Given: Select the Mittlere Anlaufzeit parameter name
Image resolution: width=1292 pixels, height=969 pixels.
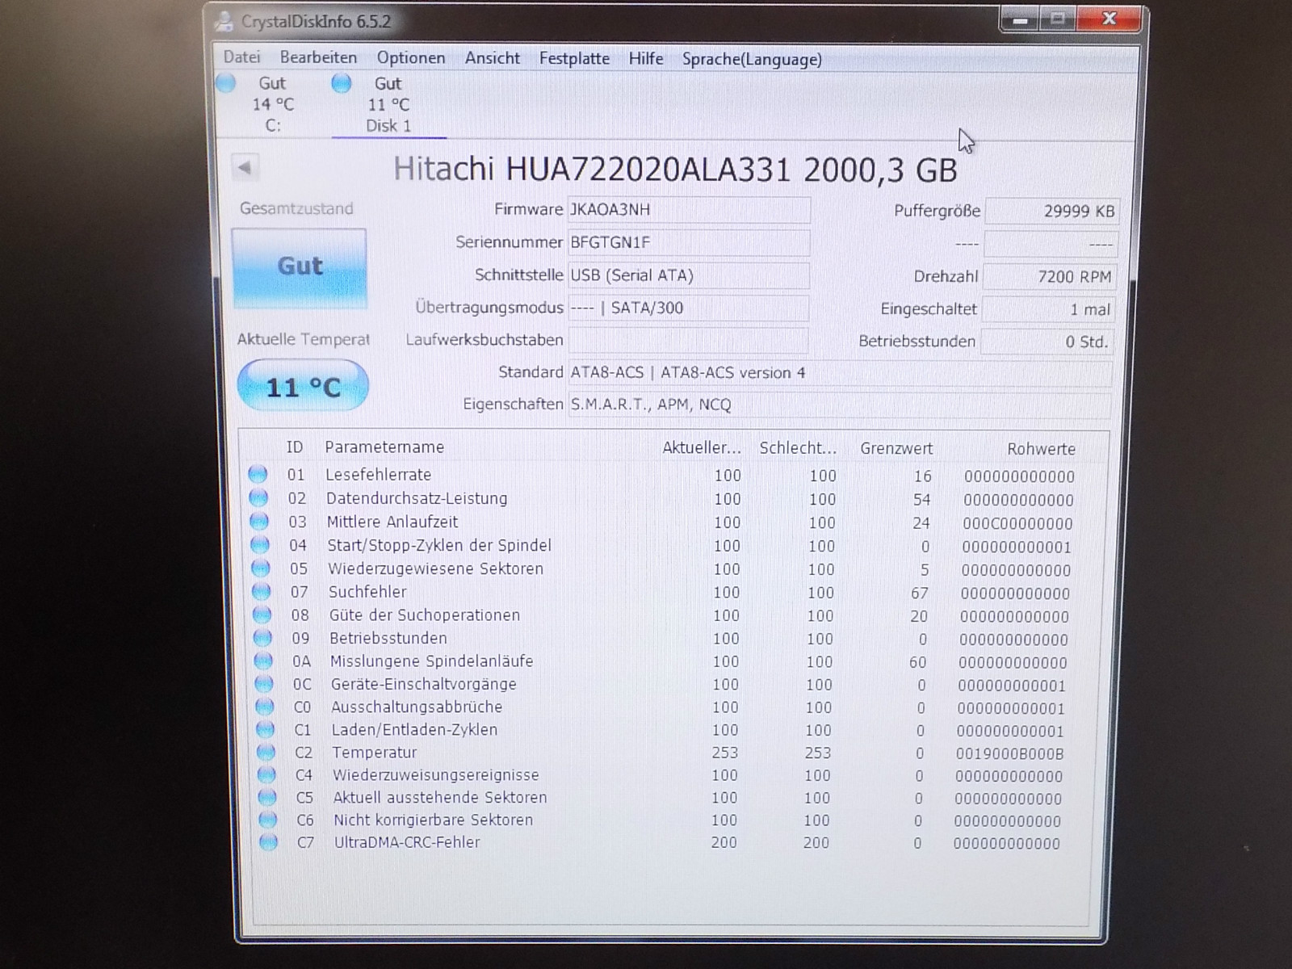Looking at the screenshot, I should 392,522.
